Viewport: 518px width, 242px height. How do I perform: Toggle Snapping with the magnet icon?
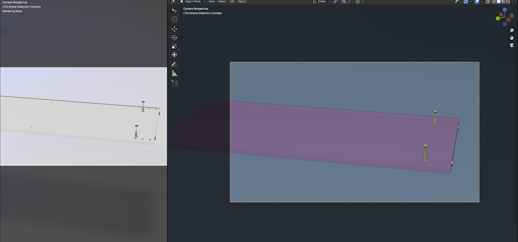pyautogui.click(x=343, y=1)
